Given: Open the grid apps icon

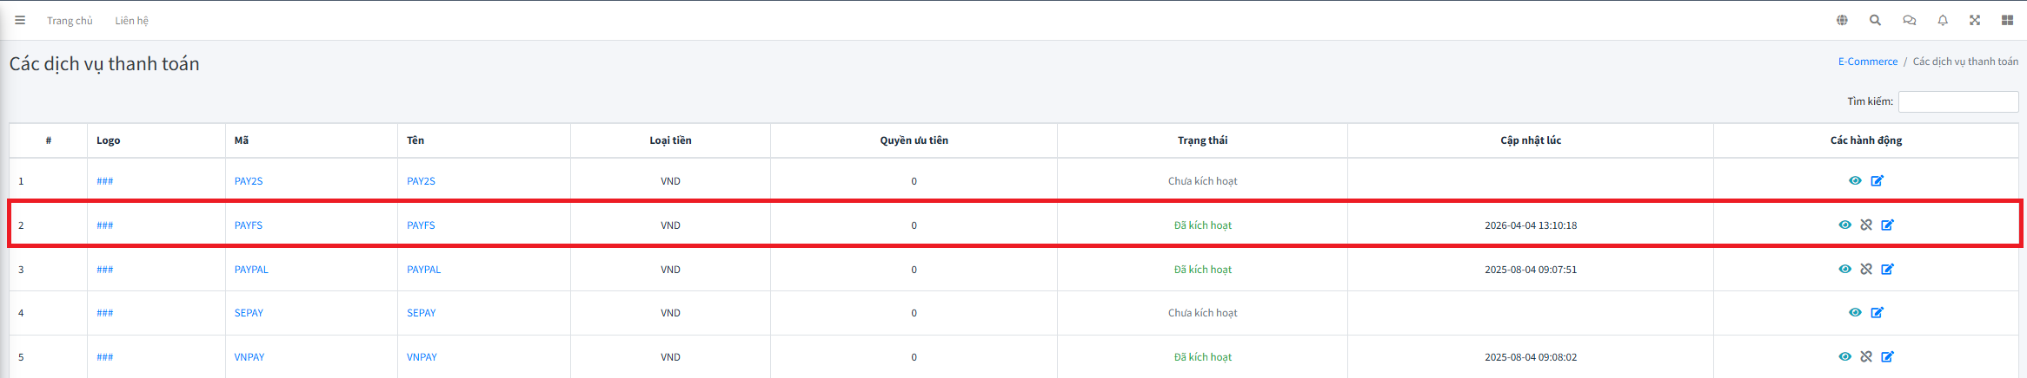Looking at the screenshot, I should pyautogui.click(x=2007, y=20).
